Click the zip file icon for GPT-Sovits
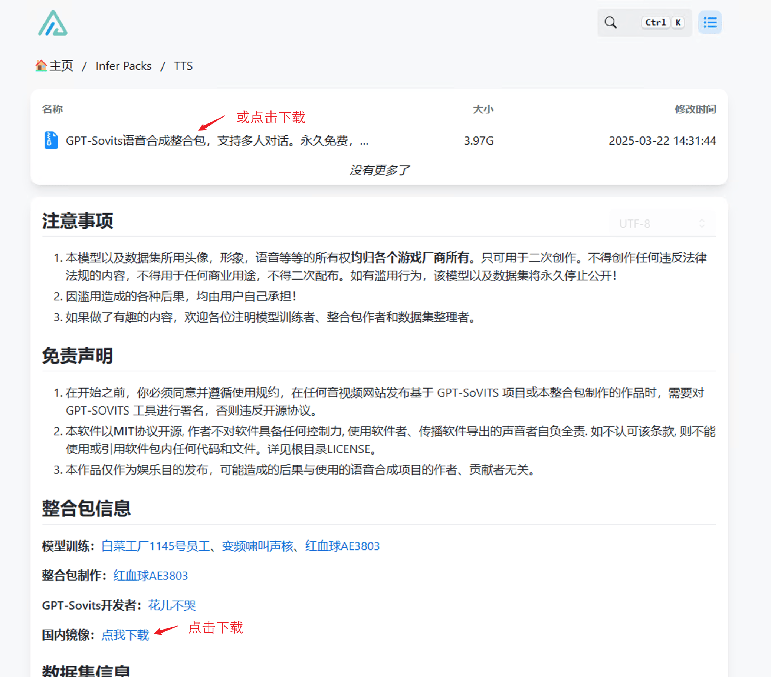This screenshot has width=771, height=677. tap(51, 141)
